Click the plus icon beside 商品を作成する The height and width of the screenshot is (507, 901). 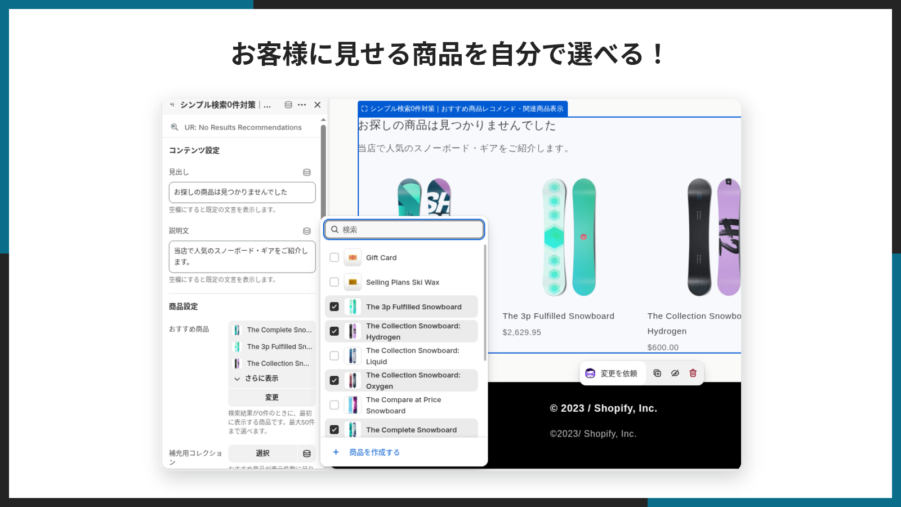click(336, 452)
